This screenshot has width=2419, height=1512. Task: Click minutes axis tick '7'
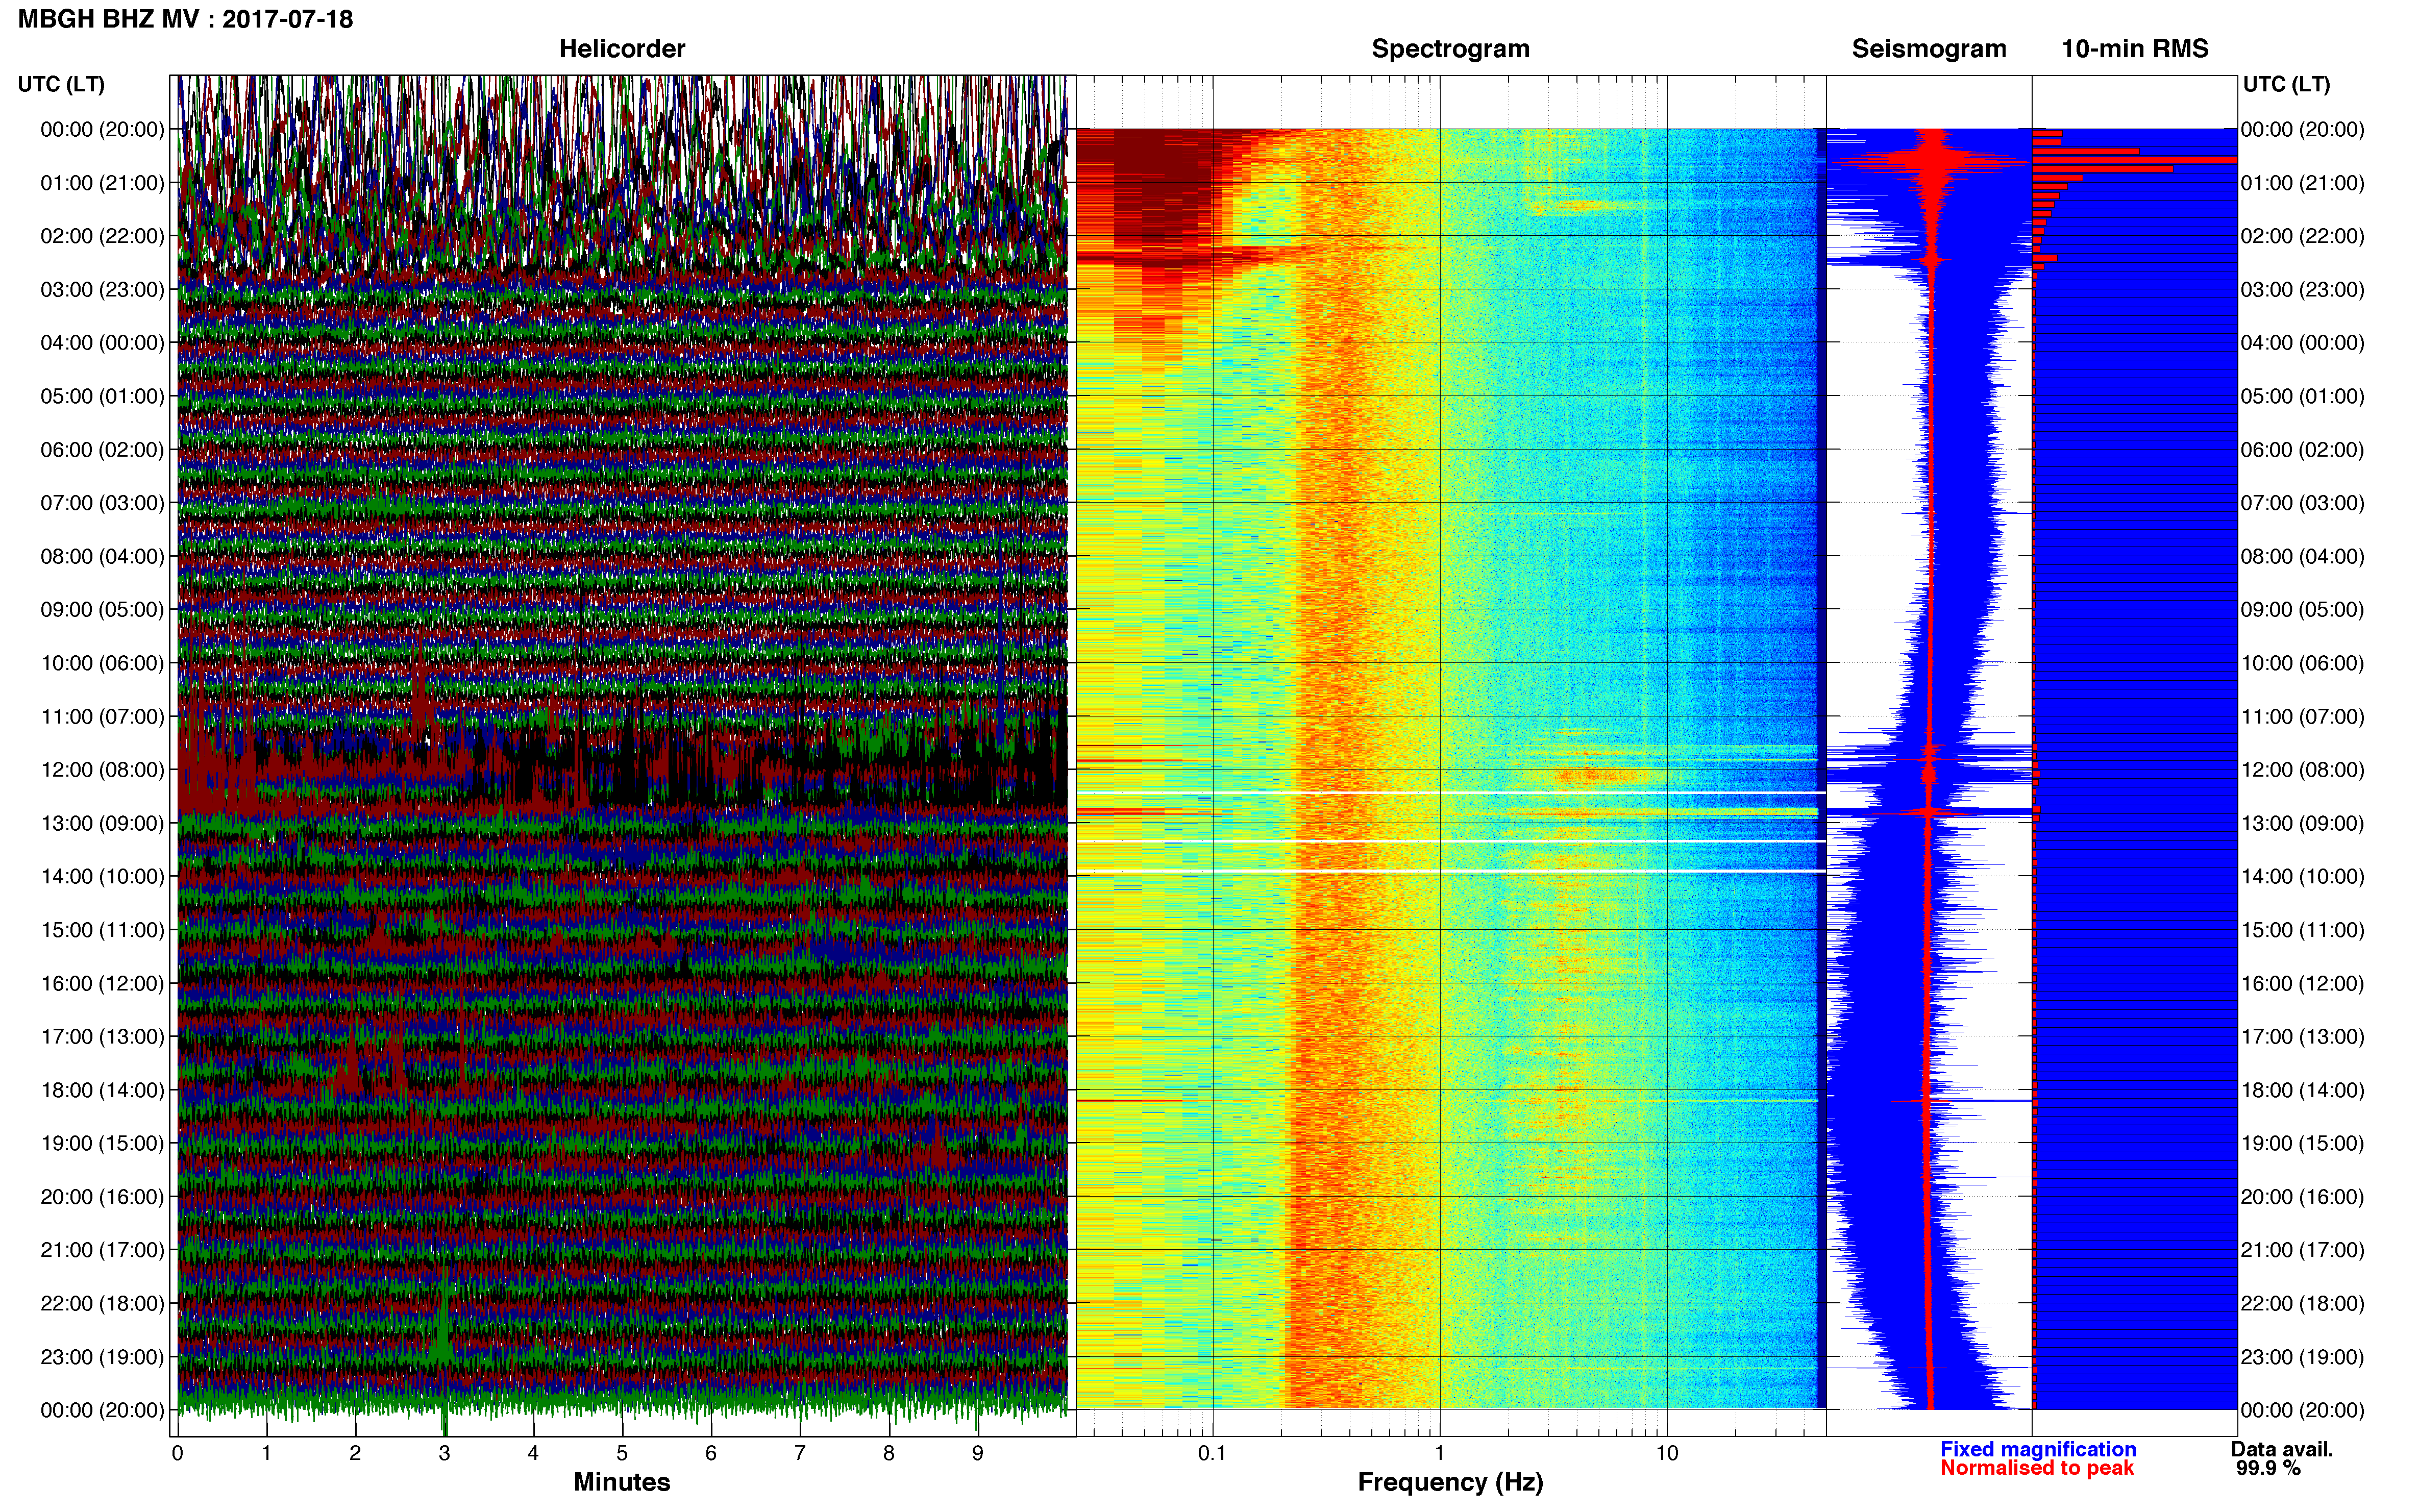tap(800, 1454)
